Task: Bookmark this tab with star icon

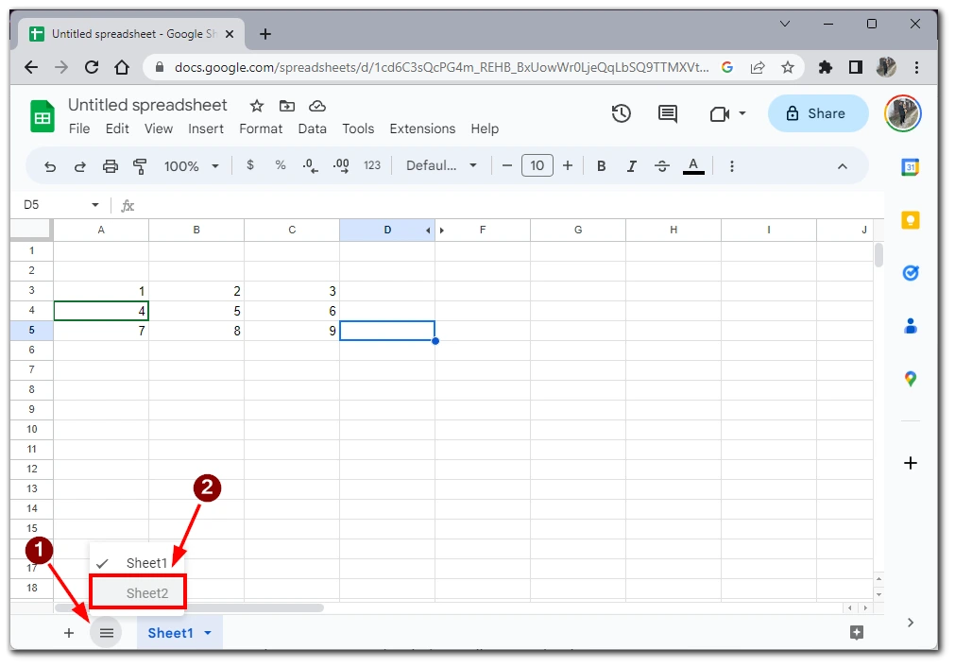Action: (x=788, y=67)
